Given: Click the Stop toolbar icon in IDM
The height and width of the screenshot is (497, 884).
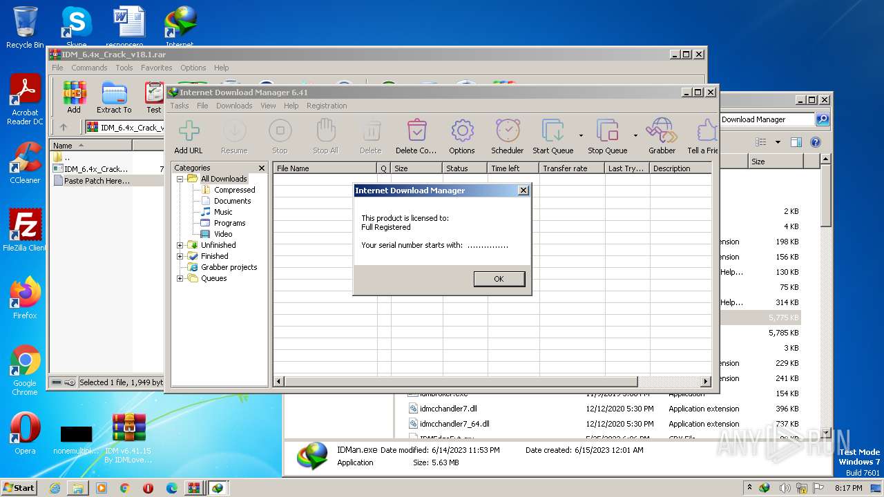Looking at the screenshot, I should pos(280,130).
